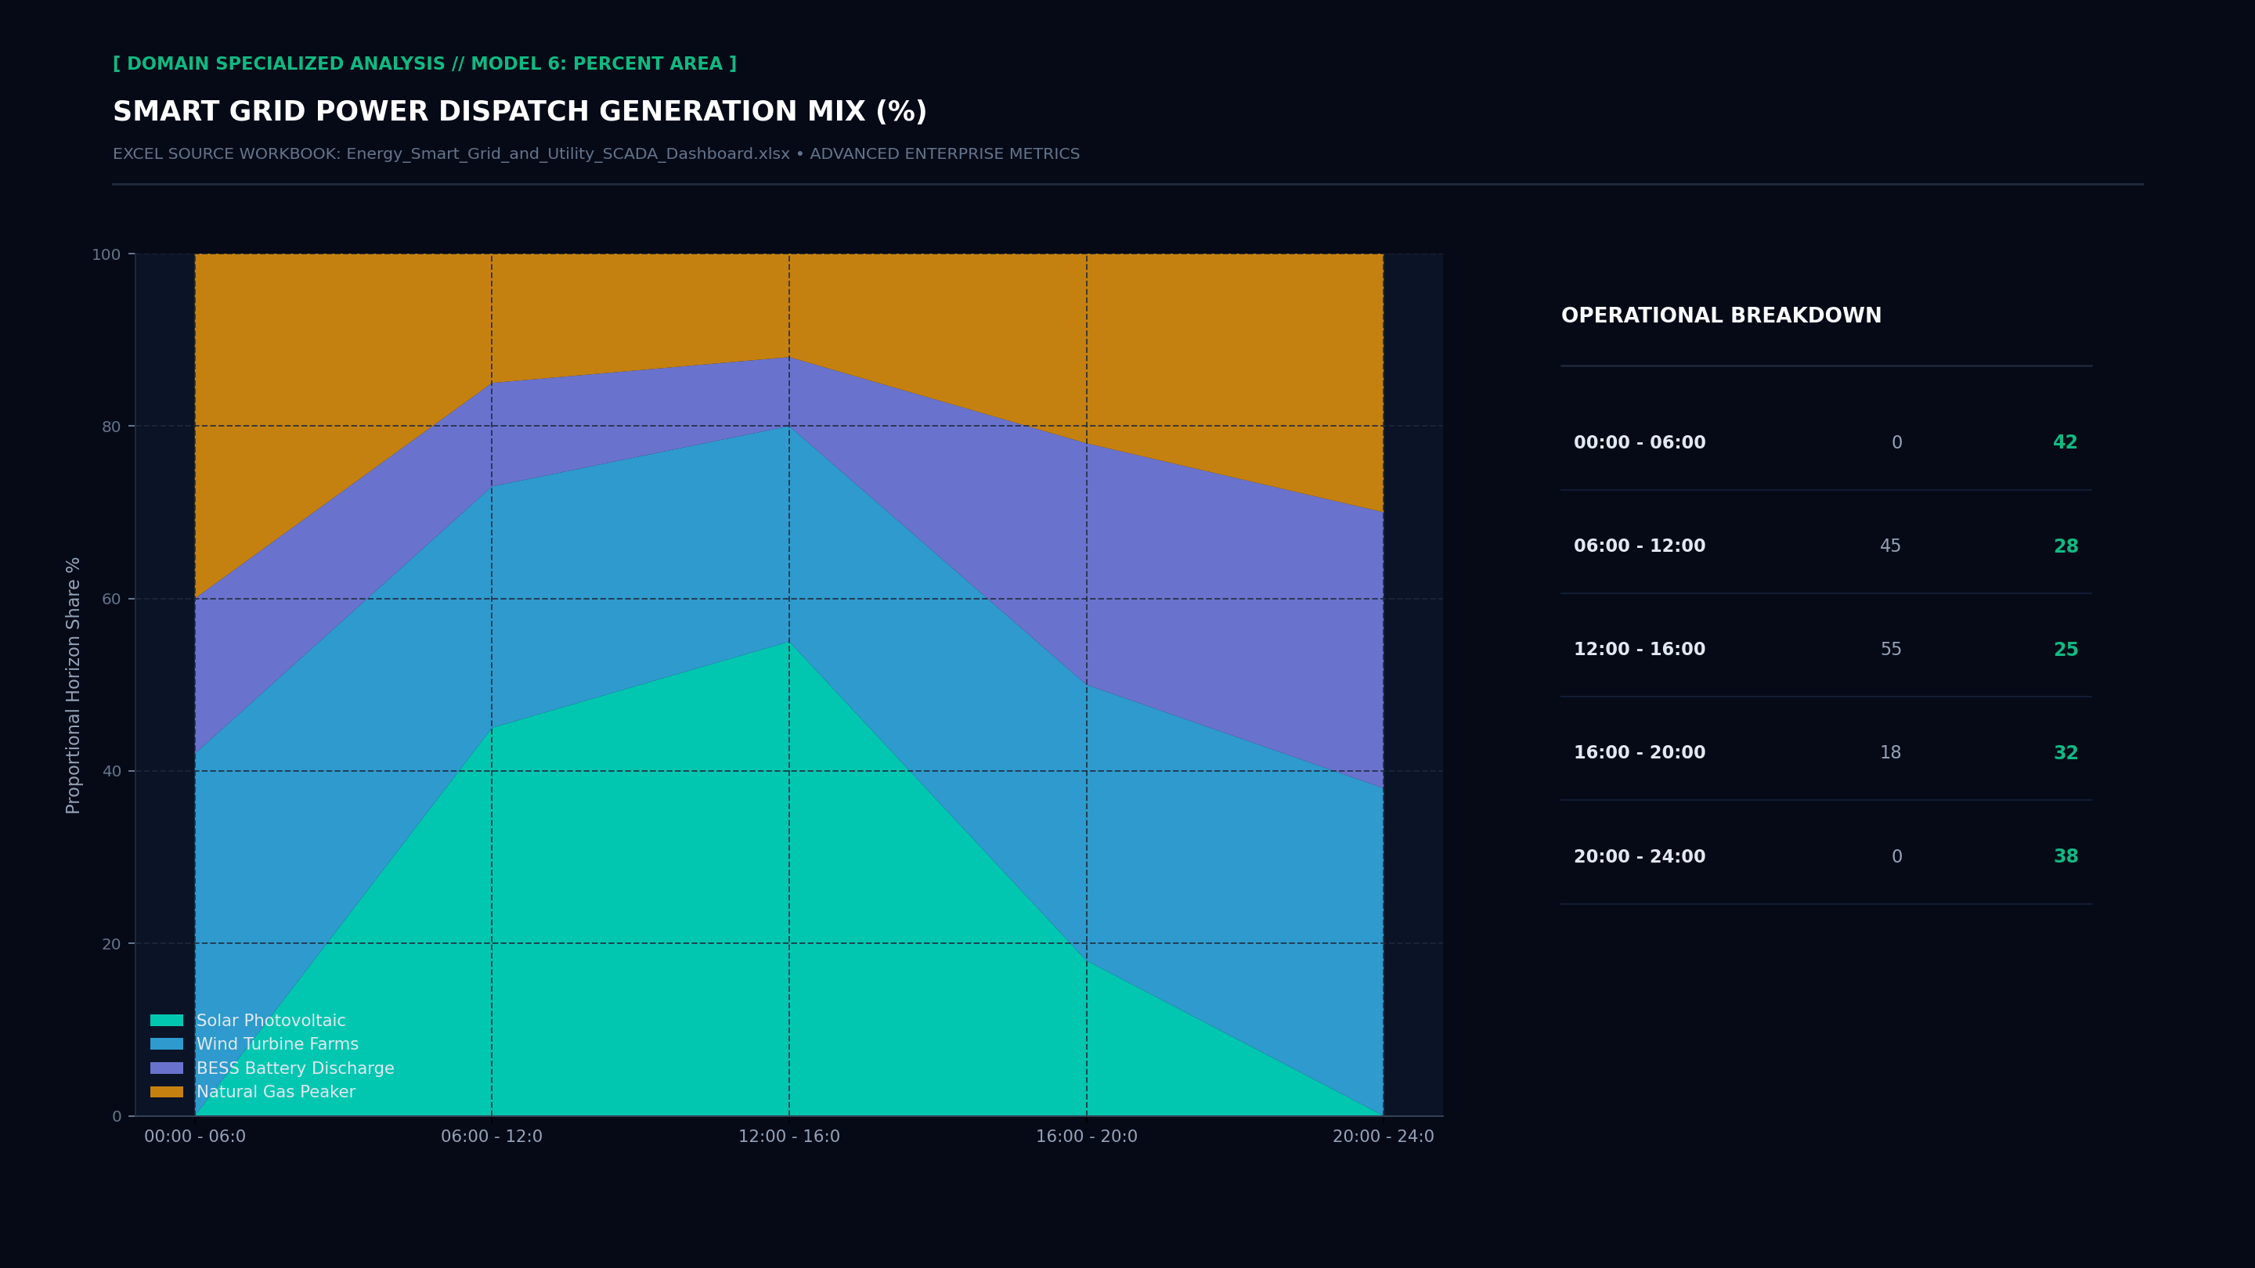2255x1268 pixels.
Task: Select the 06:00 - 12:00 breakdown row
Action: coord(1825,546)
